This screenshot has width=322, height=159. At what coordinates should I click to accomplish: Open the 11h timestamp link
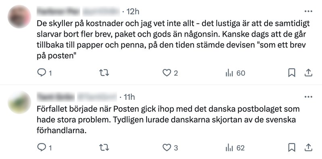pyautogui.click(x=129, y=97)
